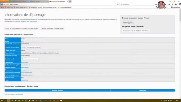Open 'Tous les rapports de plantage' link
This screenshot has height=102, width=181.
[14, 94]
